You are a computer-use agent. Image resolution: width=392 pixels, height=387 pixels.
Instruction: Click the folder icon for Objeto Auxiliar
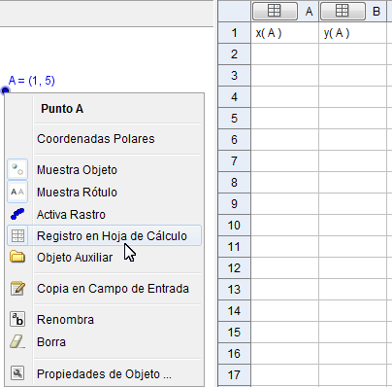[17, 257]
